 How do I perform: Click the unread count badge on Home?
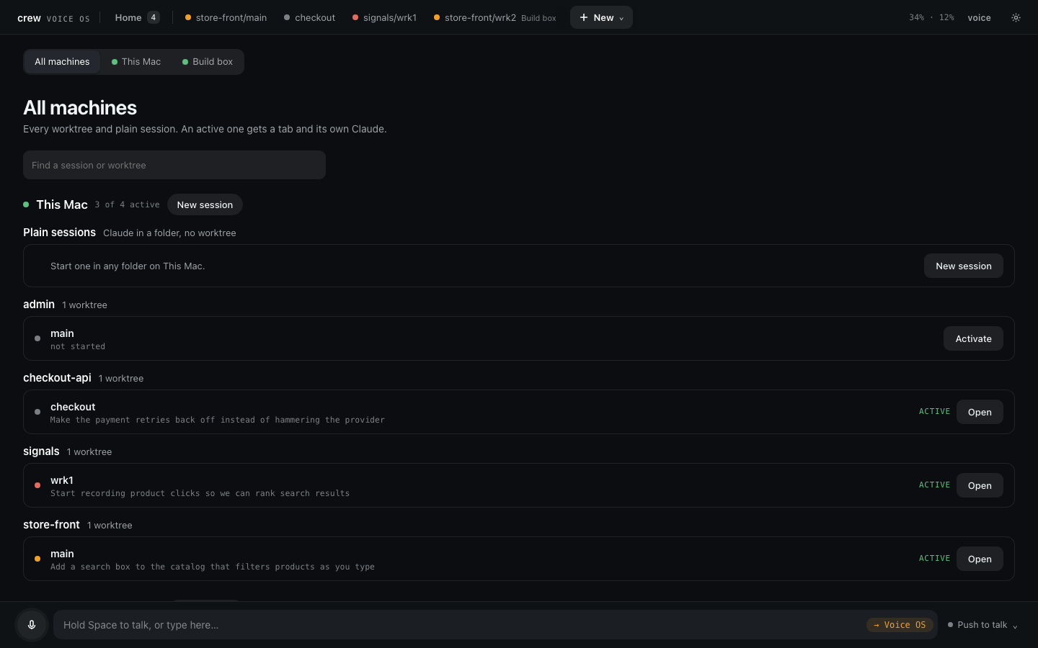pos(154,17)
